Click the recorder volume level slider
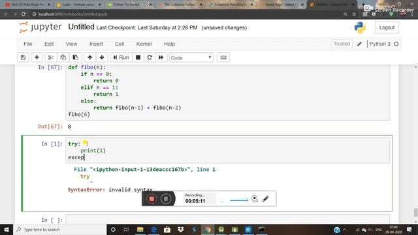Viewport: 418px width, 235px height. 239,200
